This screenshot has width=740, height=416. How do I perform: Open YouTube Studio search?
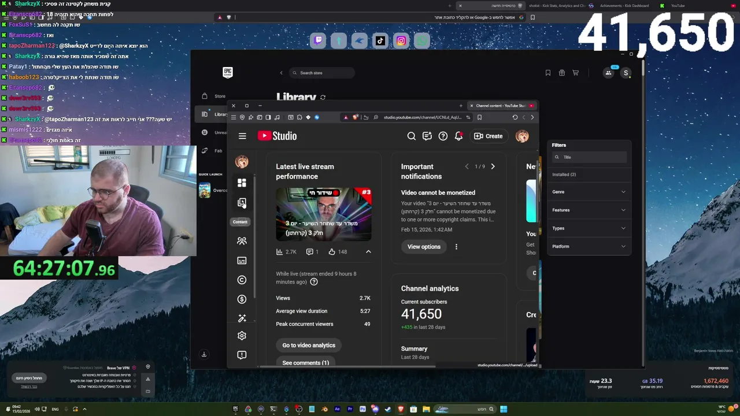tap(411, 136)
